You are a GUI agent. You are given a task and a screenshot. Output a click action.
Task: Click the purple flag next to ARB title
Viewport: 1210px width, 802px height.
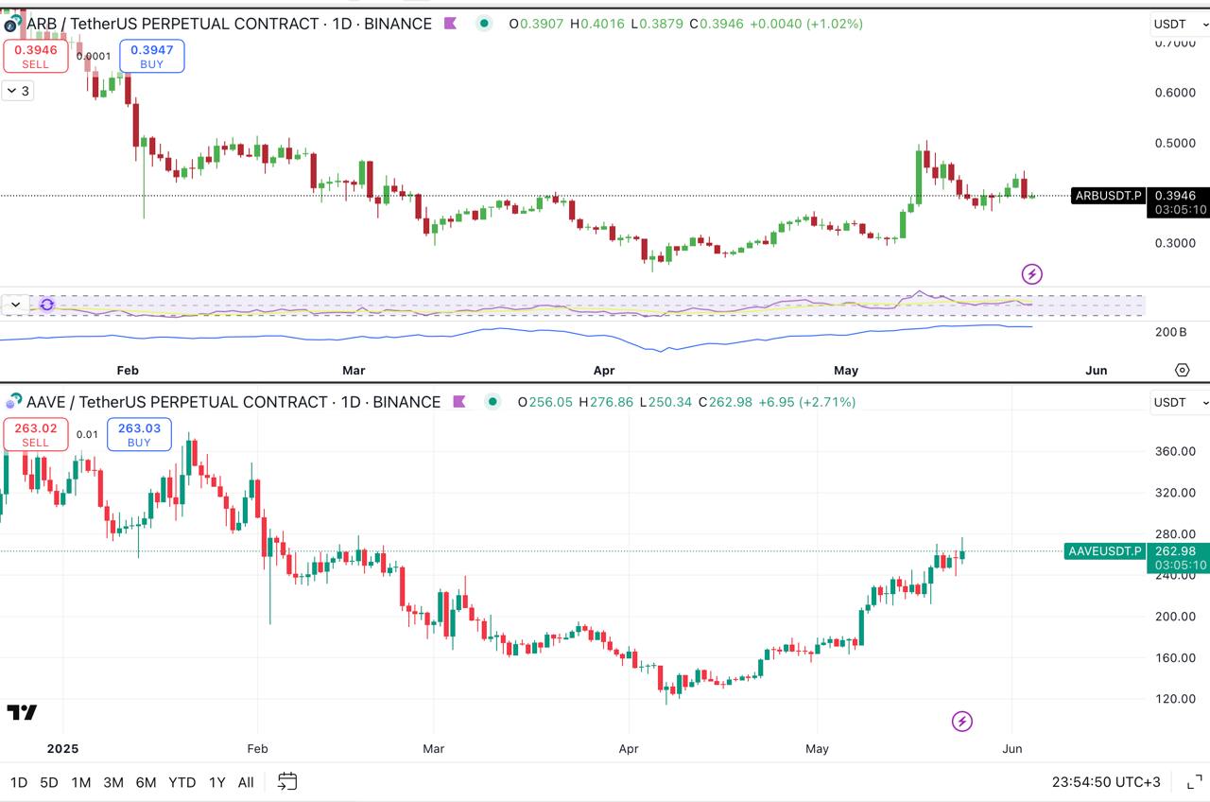pos(451,24)
